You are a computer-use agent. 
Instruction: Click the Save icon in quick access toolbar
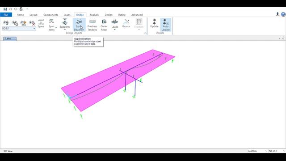5,9
